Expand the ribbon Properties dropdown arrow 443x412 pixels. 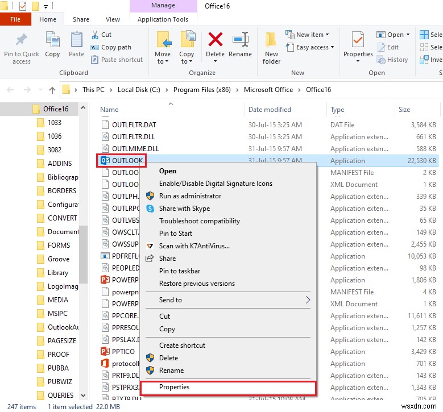tap(358, 61)
